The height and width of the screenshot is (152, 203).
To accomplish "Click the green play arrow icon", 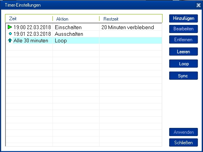I will (x=10, y=27).
